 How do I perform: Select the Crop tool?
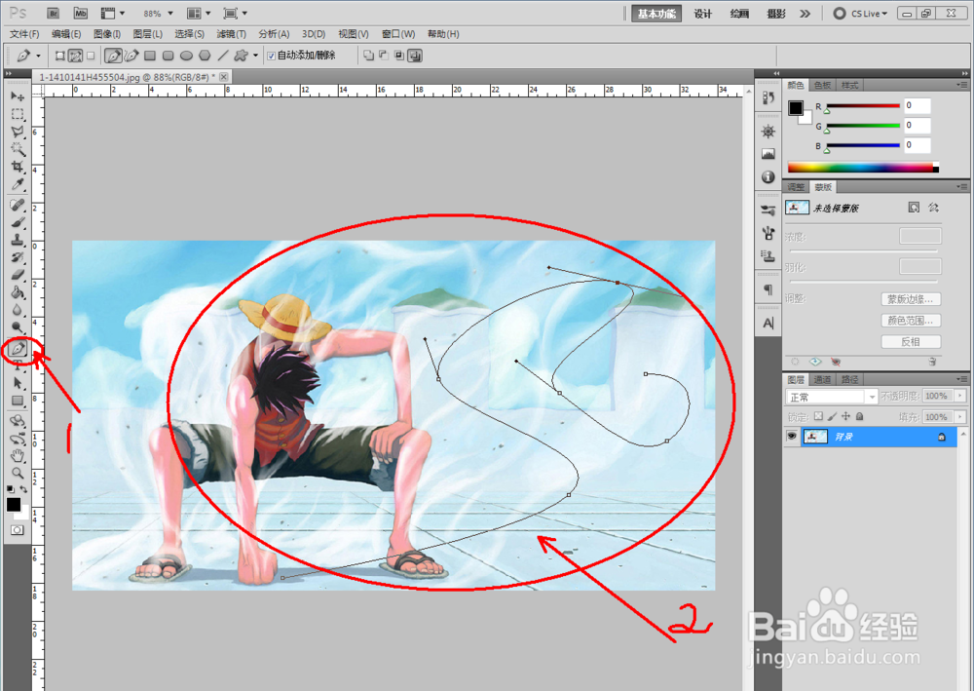click(x=18, y=167)
